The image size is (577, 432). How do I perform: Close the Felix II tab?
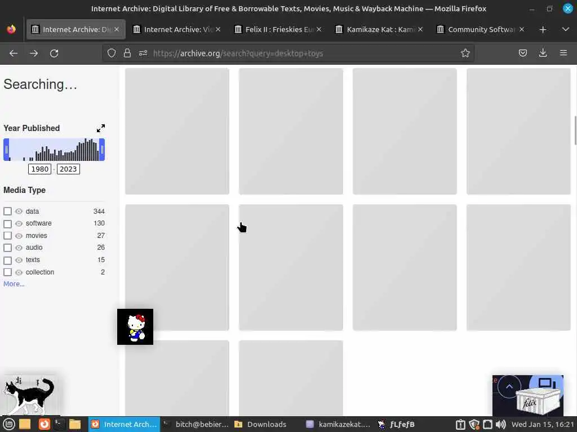(319, 29)
